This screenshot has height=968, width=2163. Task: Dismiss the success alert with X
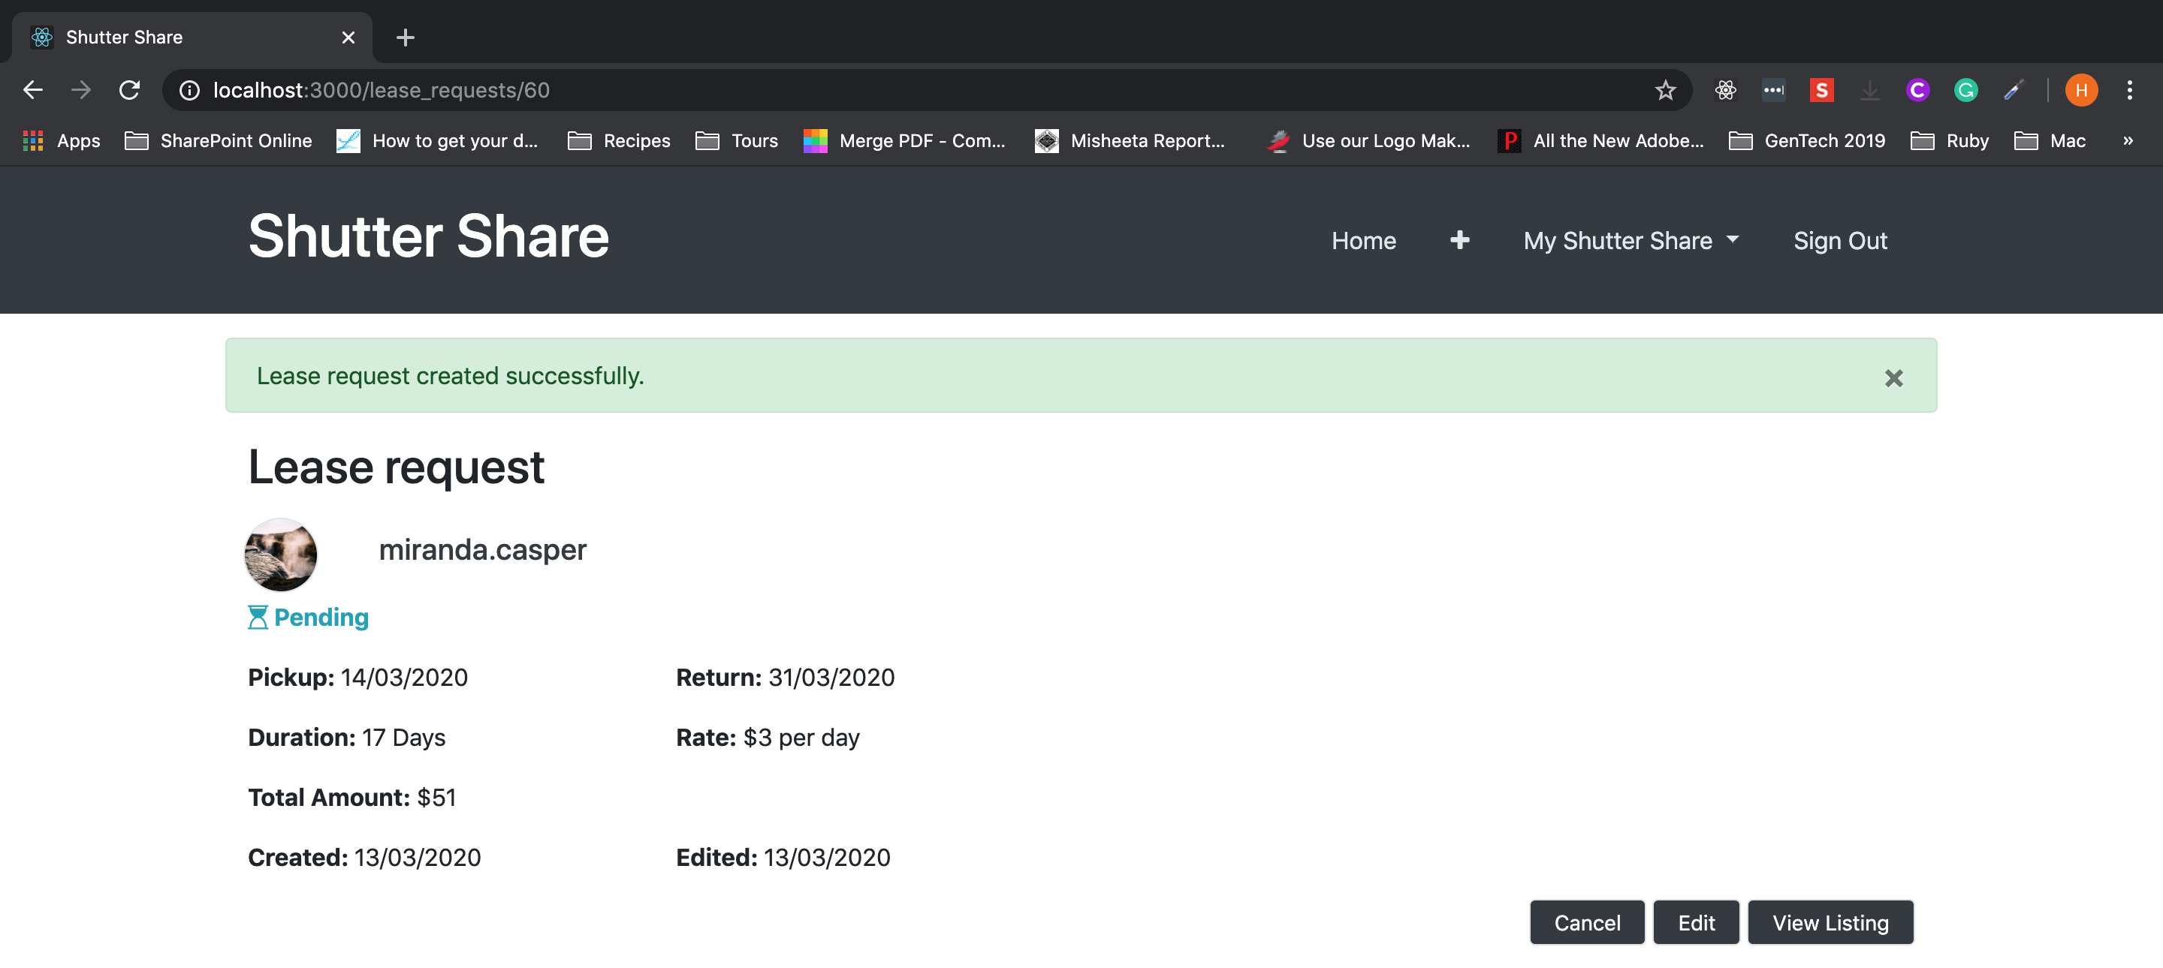(x=1893, y=378)
